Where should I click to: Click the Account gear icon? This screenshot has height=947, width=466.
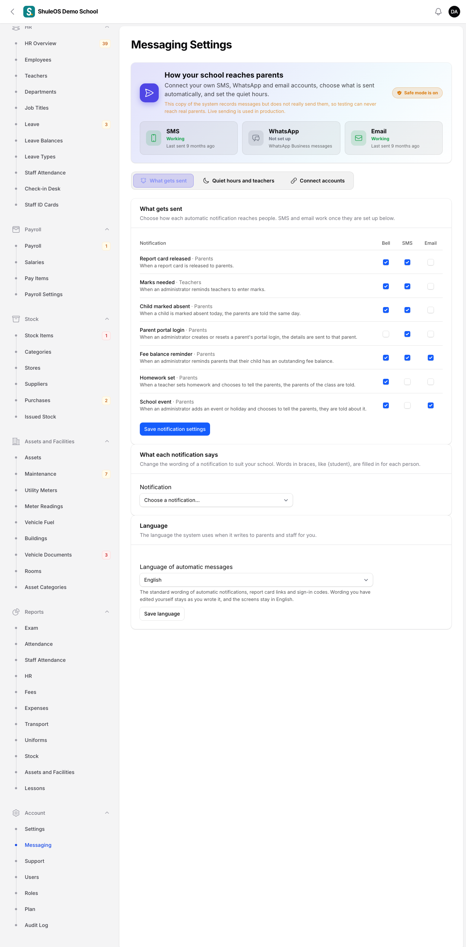(16, 813)
